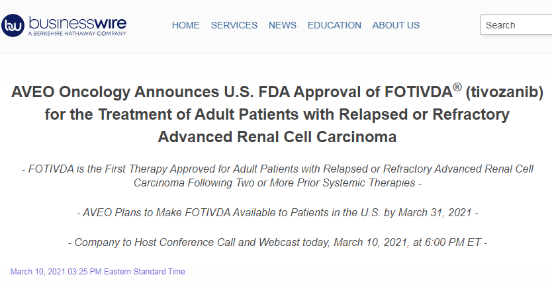Screen dimensions: 552x283
Task: Open the SERVICES navigation menu
Action: [x=234, y=25]
